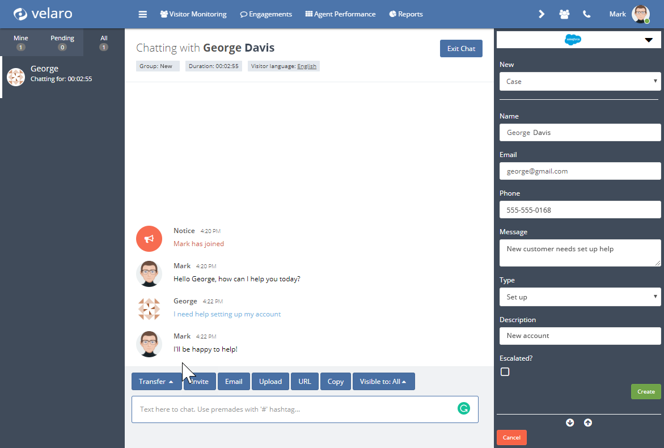Click the green Create button

(646, 392)
